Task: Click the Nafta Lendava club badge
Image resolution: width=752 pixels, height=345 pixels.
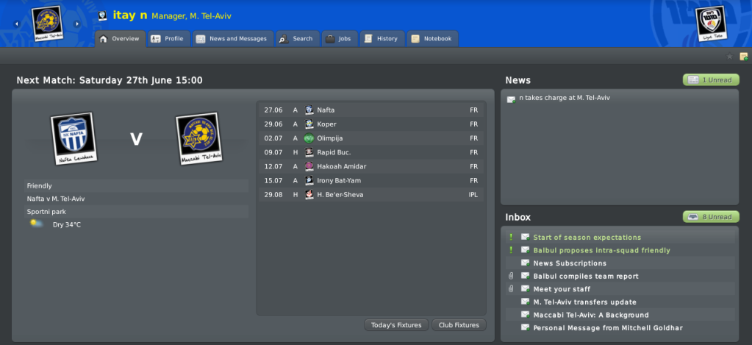Action: click(x=74, y=138)
